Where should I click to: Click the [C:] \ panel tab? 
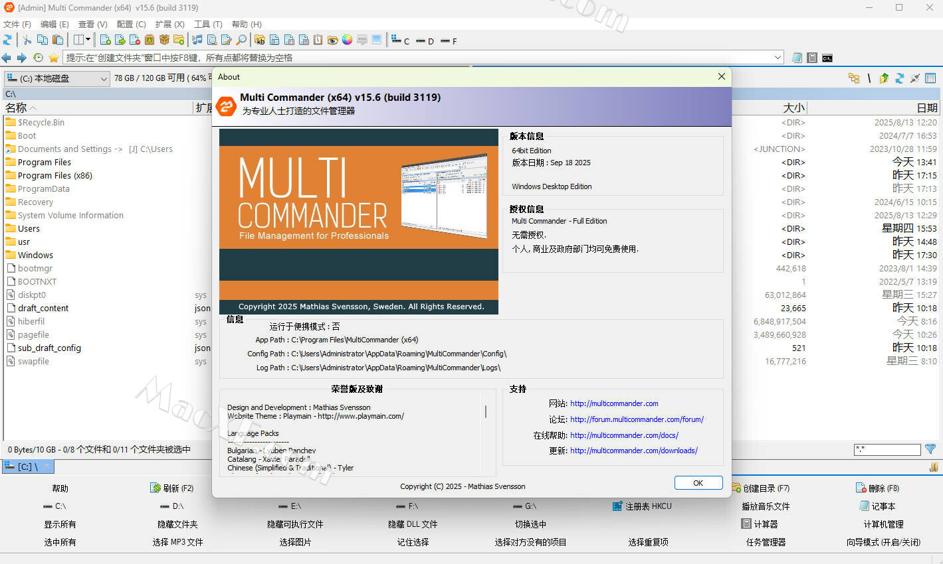click(27, 466)
